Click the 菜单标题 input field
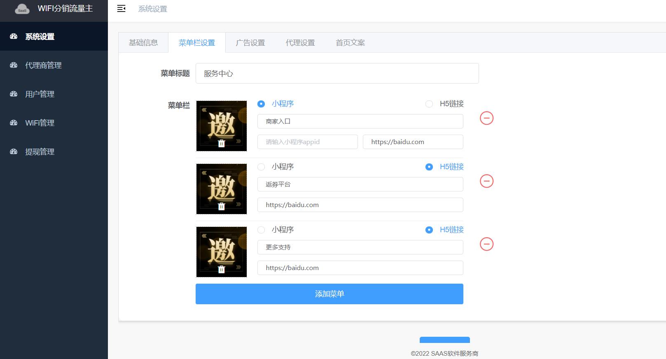The image size is (666, 359). click(337, 74)
